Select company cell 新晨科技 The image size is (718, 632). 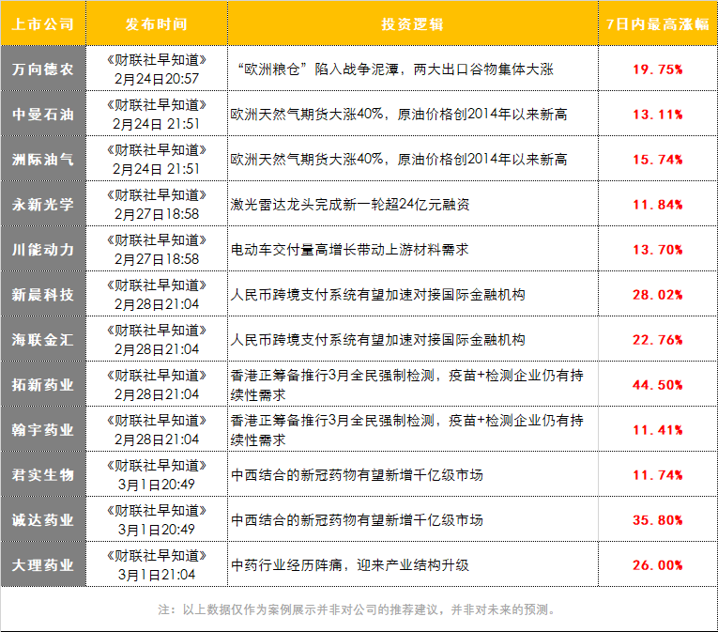(43, 294)
